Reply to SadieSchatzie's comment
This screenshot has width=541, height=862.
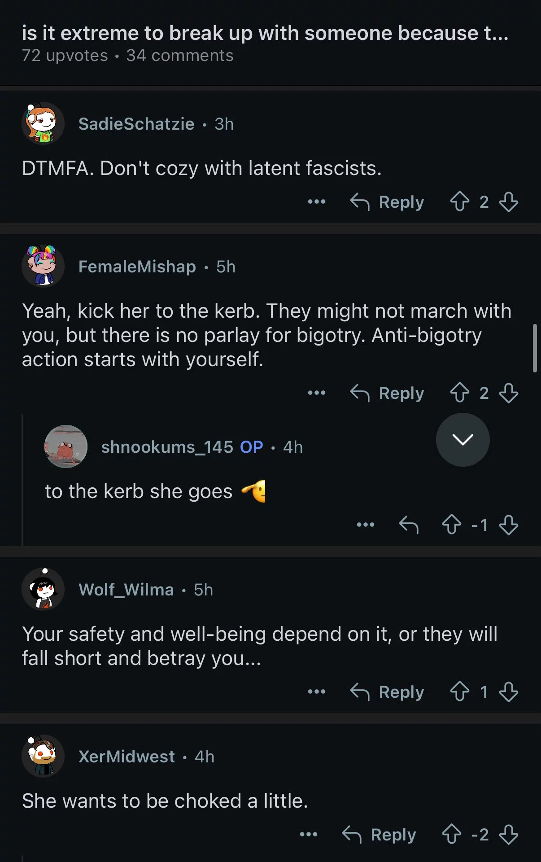pos(388,201)
